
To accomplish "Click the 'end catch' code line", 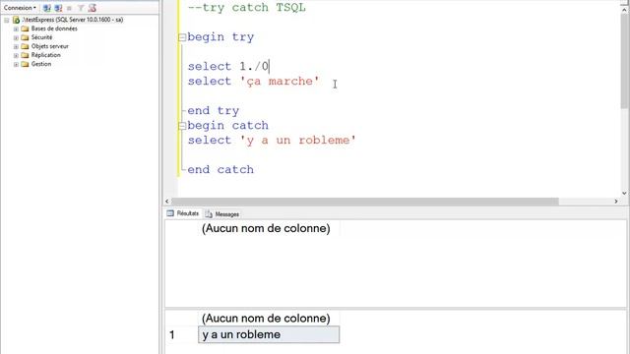I will coord(220,169).
